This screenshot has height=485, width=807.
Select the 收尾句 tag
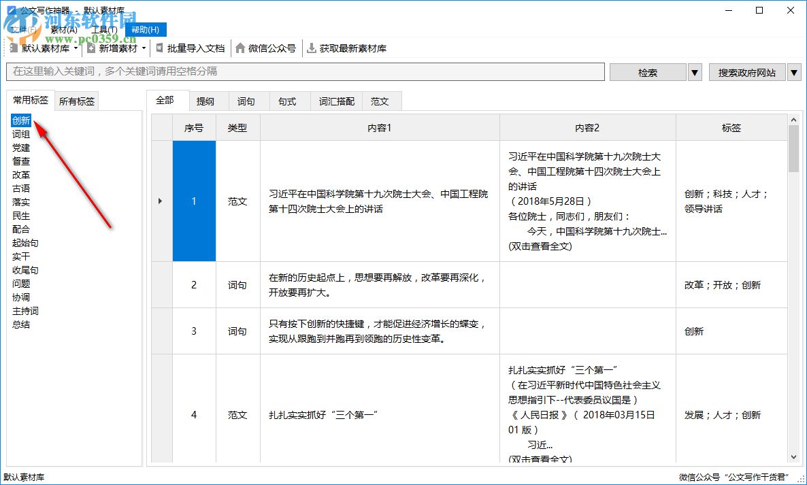25,270
